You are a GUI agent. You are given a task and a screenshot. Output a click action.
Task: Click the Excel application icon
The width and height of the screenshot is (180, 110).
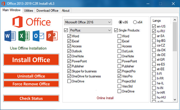24,36
